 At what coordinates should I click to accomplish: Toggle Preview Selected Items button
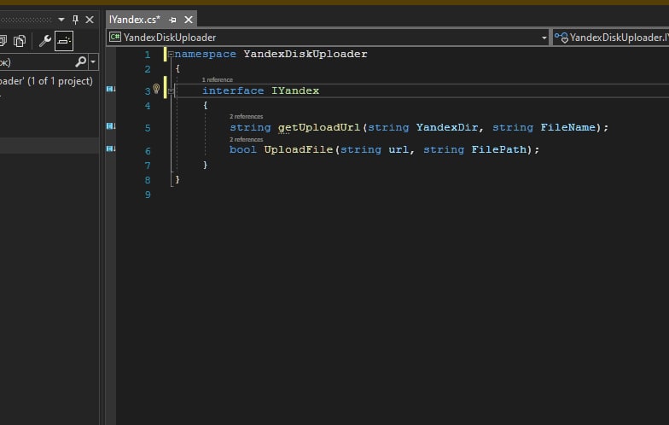click(64, 41)
